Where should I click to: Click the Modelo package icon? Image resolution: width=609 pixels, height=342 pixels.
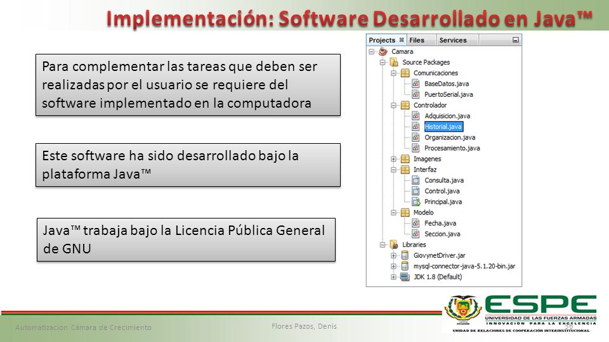(x=405, y=213)
